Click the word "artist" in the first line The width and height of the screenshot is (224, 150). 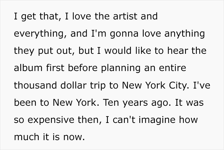click(119, 17)
